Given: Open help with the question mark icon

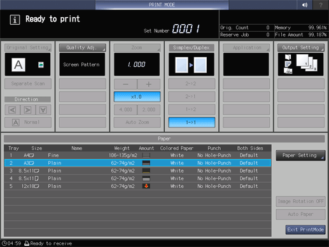Looking at the screenshot, I should 321,4.
